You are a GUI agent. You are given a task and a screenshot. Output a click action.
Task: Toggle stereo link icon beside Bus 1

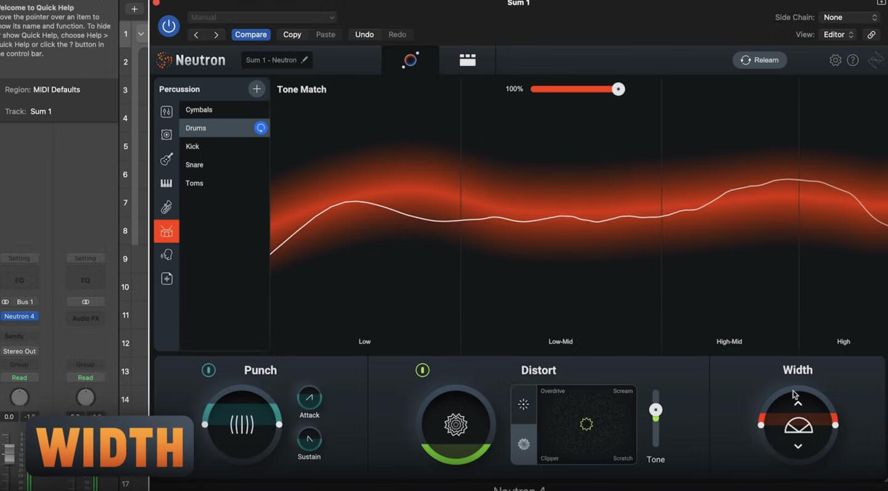click(6, 302)
